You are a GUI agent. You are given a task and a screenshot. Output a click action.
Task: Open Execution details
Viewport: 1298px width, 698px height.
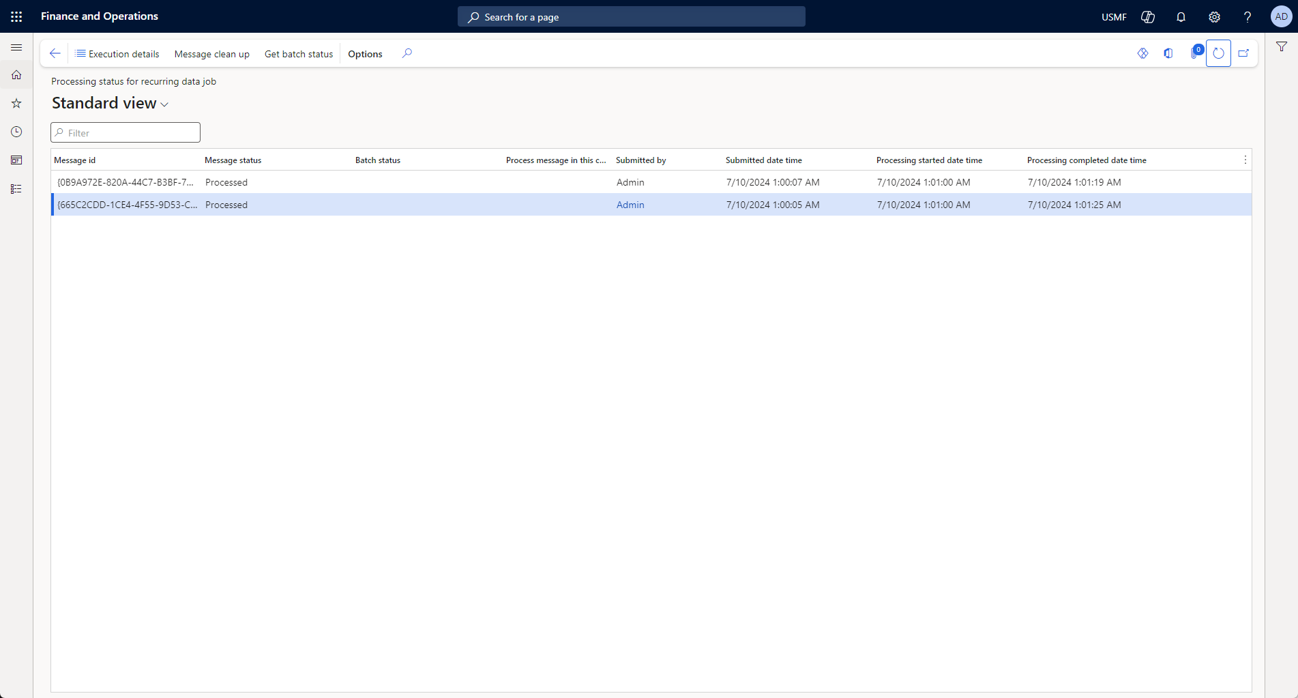(x=117, y=54)
